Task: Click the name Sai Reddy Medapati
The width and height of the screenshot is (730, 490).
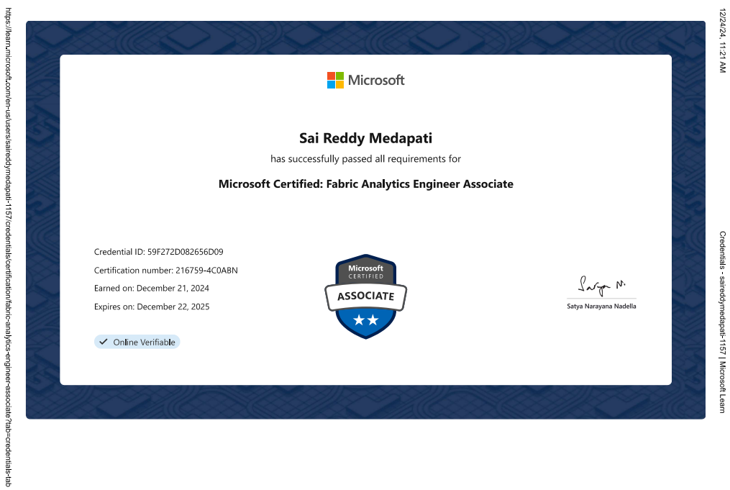Action: (x=365, y=138)
